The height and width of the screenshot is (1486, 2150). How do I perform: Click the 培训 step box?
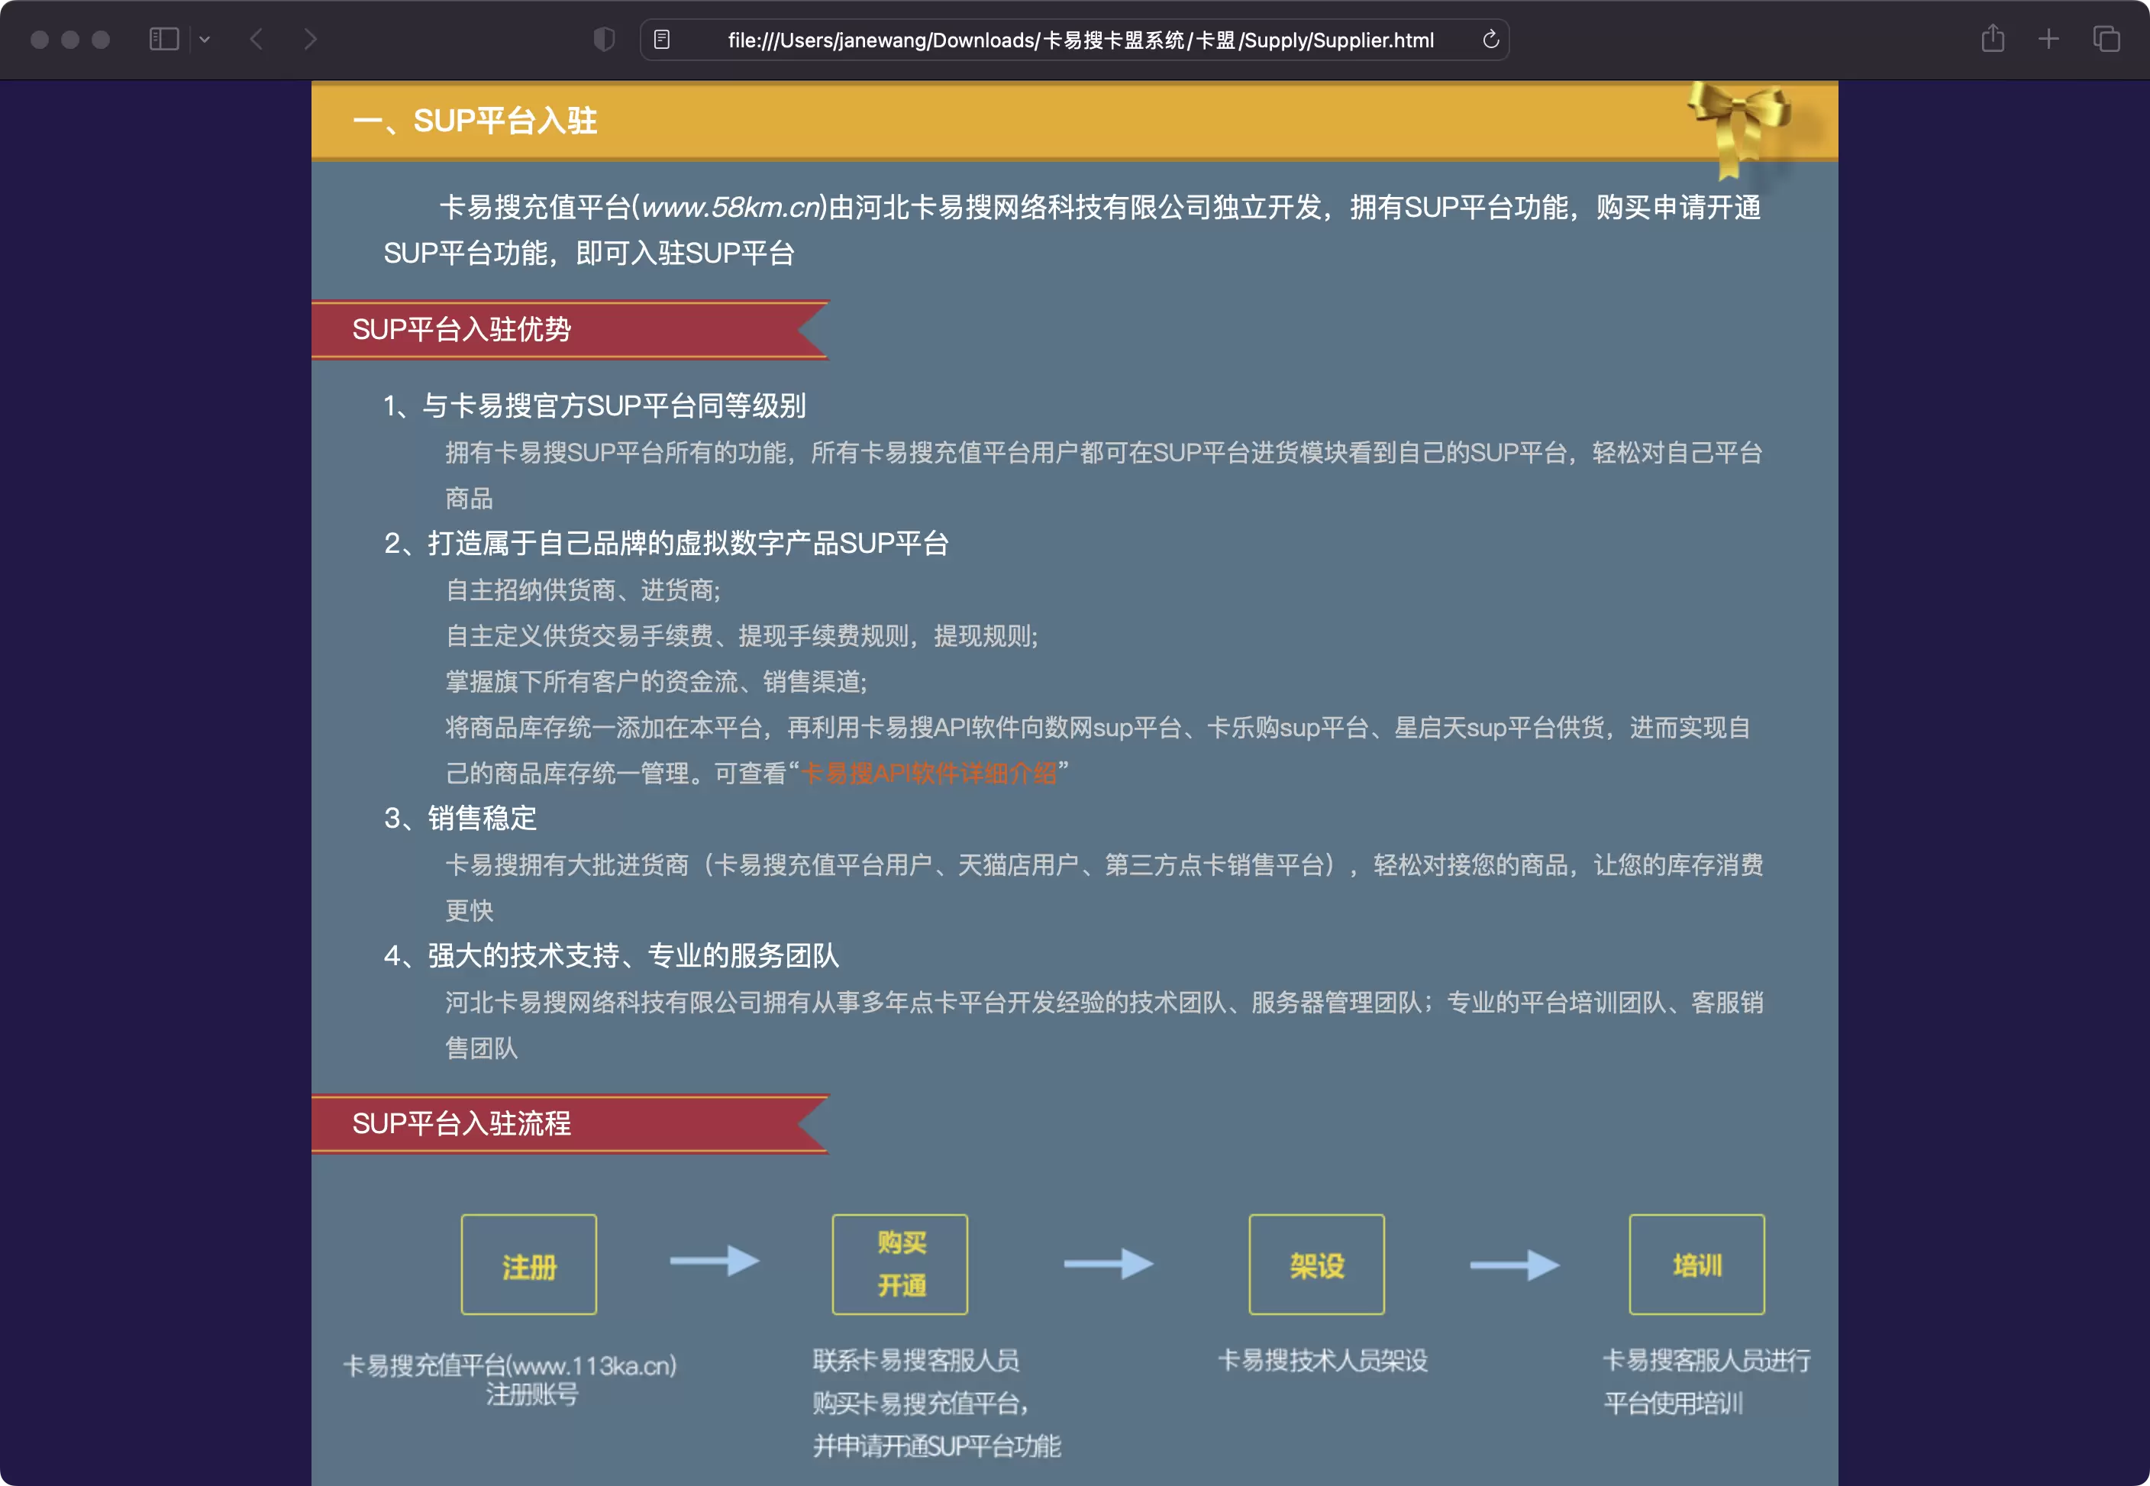(1696, 1265)
